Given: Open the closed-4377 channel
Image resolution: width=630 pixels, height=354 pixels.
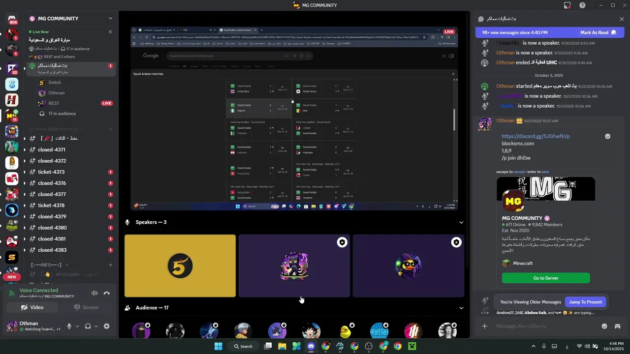Looking at the screenshot, I should coord(72,194).
